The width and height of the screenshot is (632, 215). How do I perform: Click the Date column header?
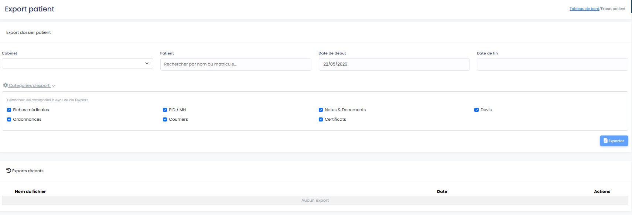tap(442, 191)
